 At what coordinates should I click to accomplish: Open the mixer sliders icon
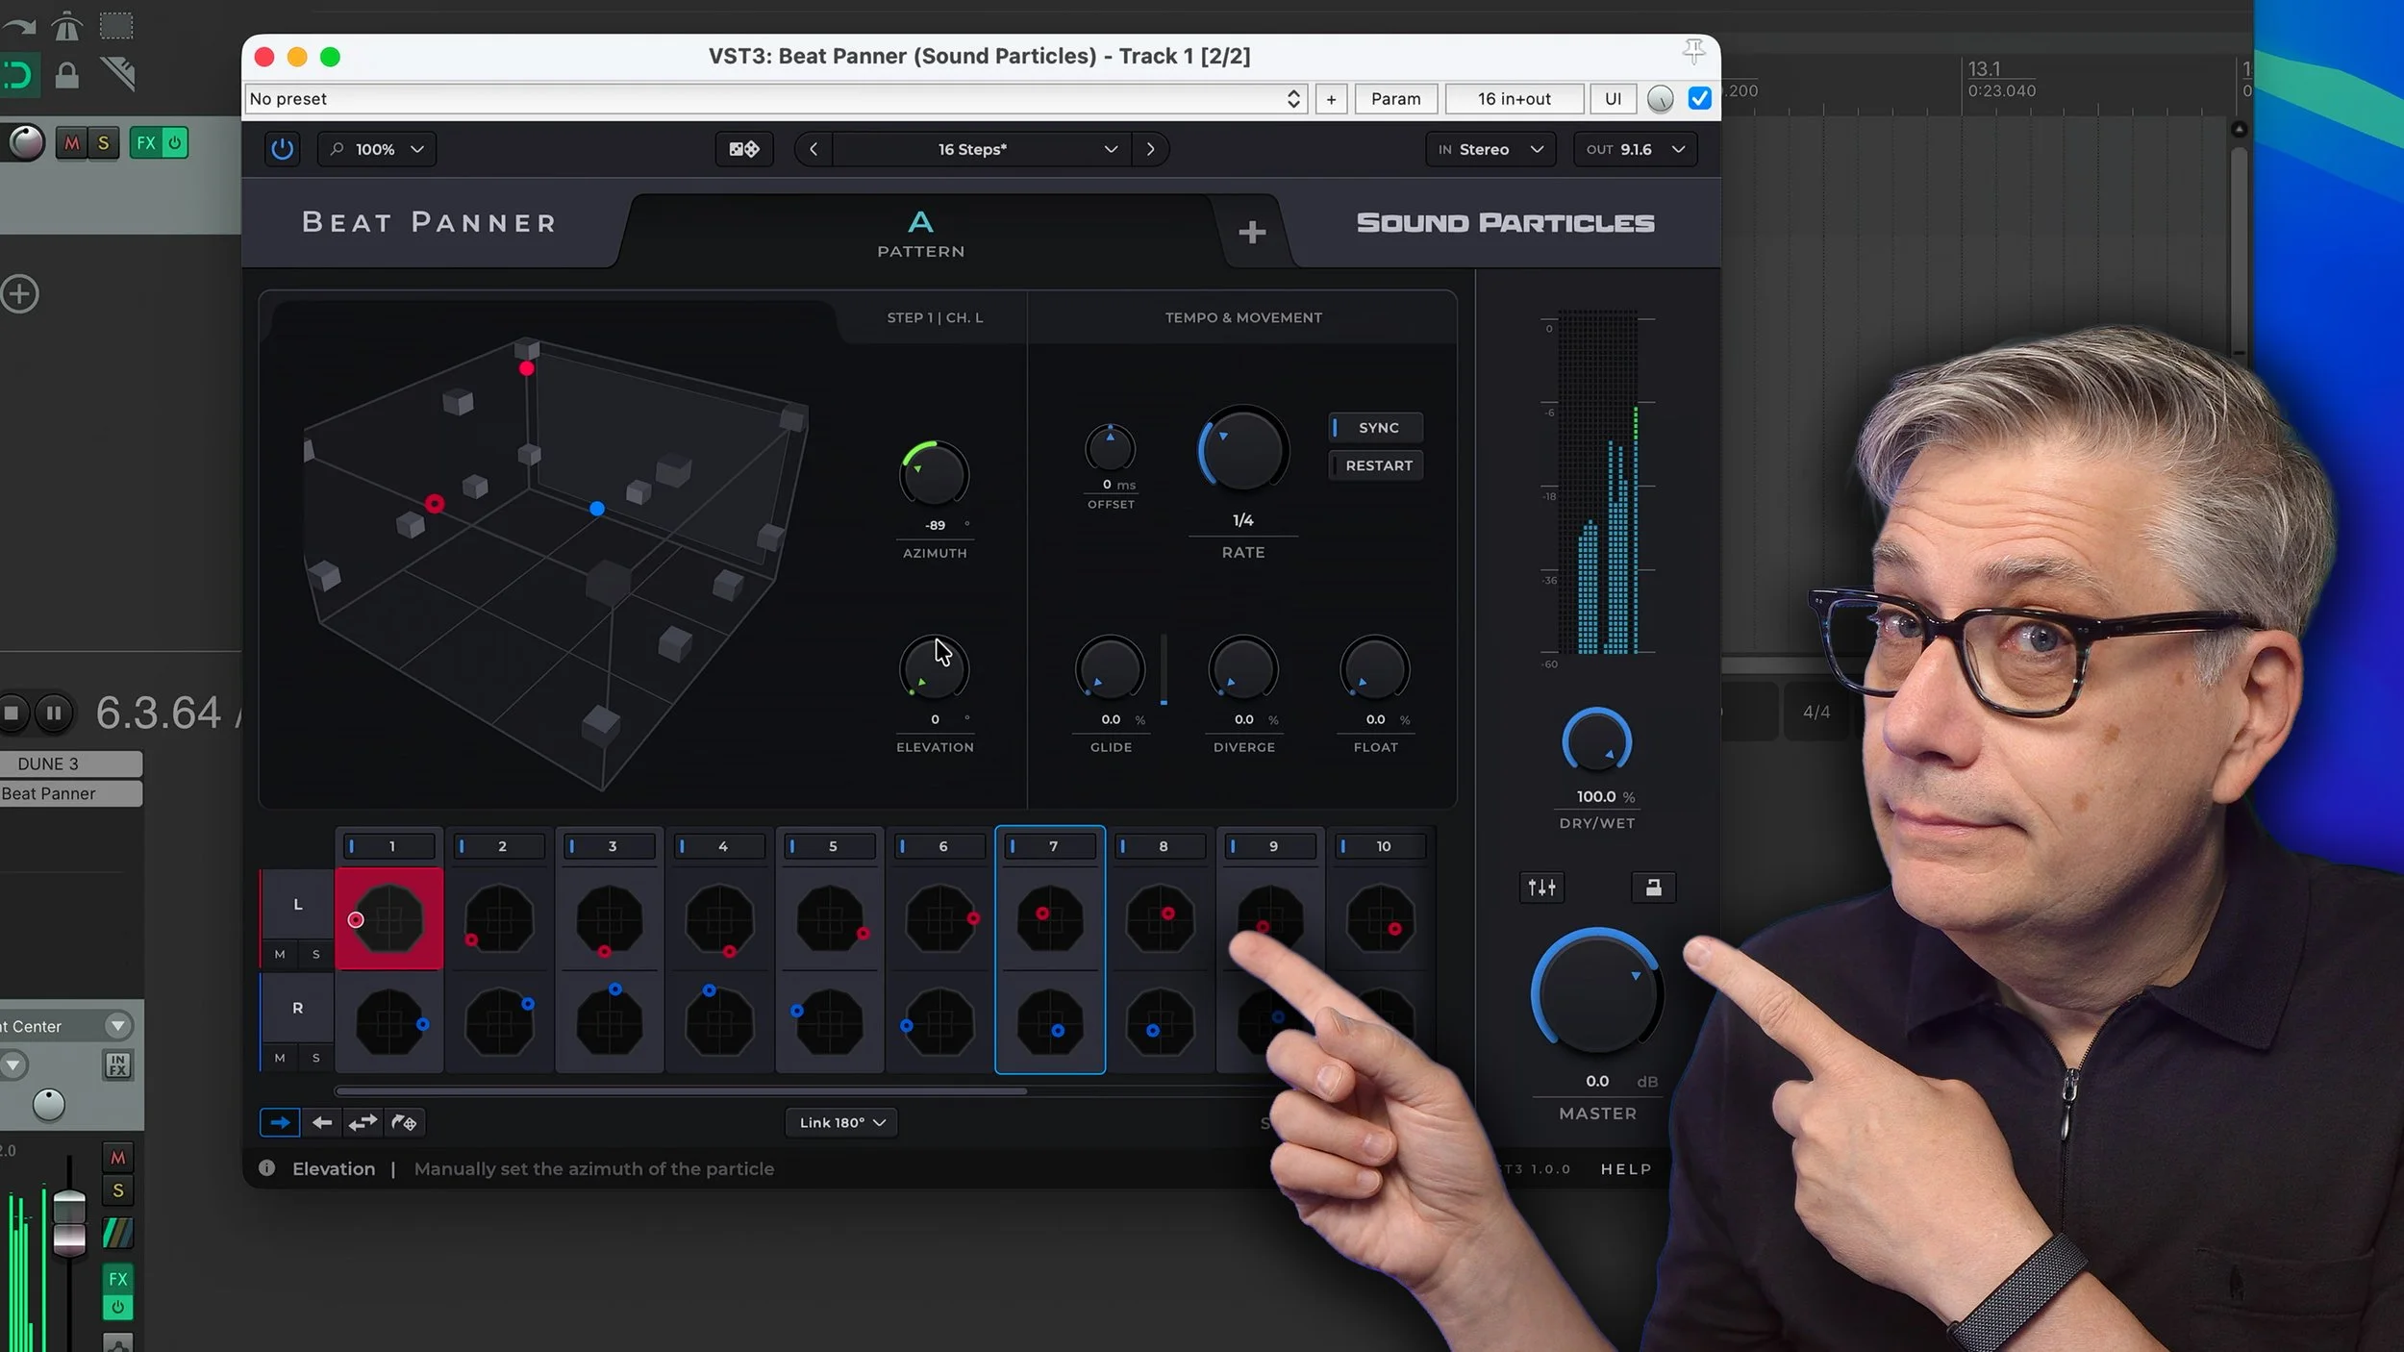(x=1541, y=888)
